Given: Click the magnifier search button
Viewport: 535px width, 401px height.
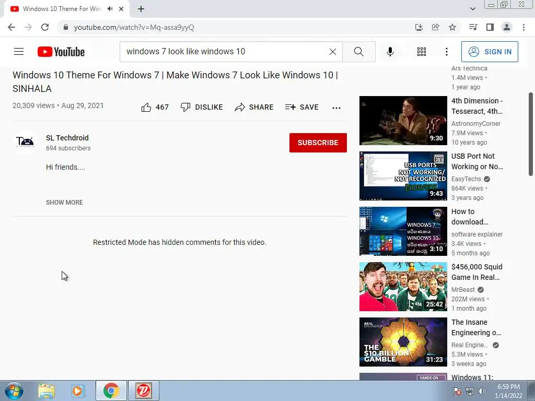Looking at the screenshot, I should (358, 52).
